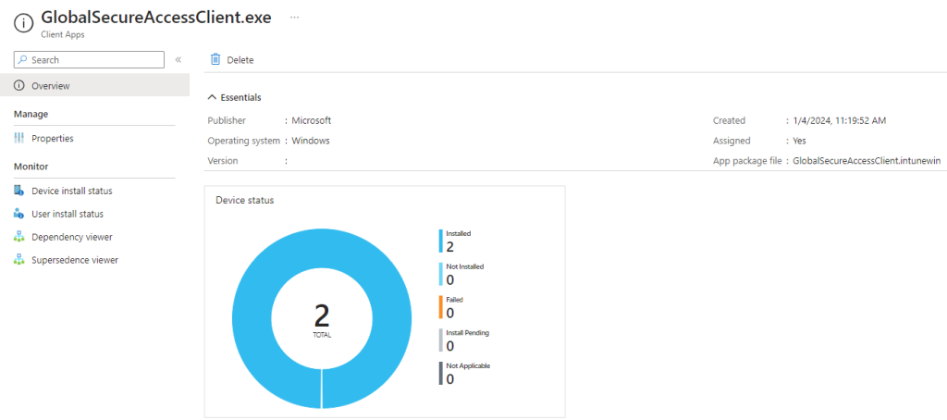Click the Failed orange legend swatch

tap(441, 307)
